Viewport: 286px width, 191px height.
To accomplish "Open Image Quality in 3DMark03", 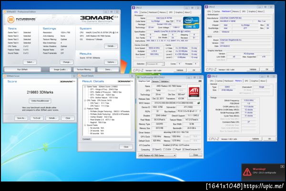I will click(61, 69).
